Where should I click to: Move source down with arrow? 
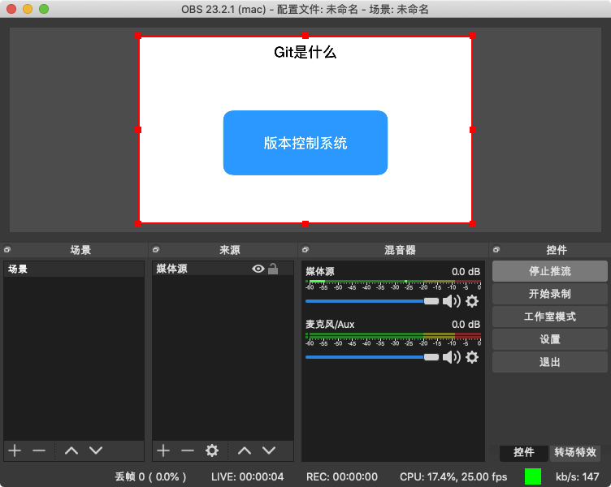tap(269, 450)
